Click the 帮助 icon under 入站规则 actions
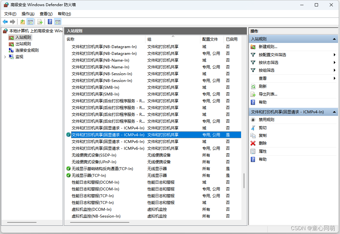 point(253,102)
